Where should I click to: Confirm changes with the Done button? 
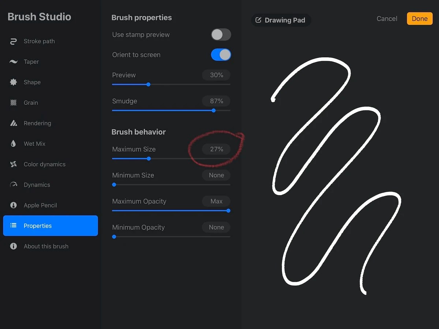pyautogui.click(x=419, y=18)
